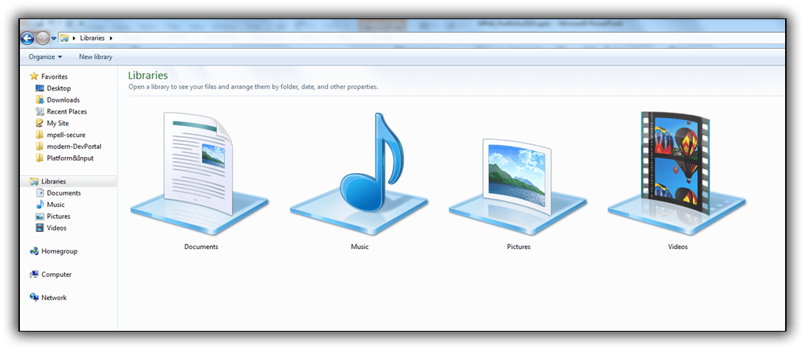Open Homegroup in navigation pane
Image resolution: width=805 pixels, height=350 pixels.
pos(59,251)
